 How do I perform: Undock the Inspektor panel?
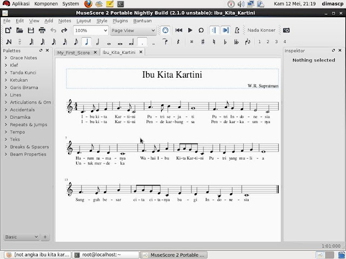[x=334, y=50]
